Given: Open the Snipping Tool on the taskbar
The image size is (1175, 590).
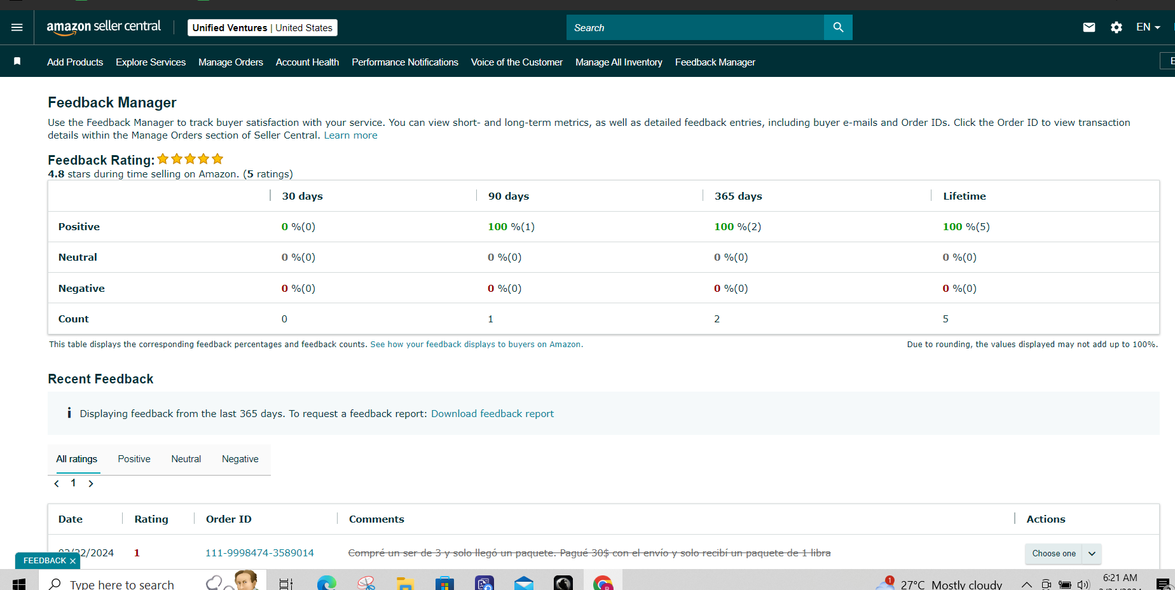Looking at the screenshot, I should click(366, 583).
